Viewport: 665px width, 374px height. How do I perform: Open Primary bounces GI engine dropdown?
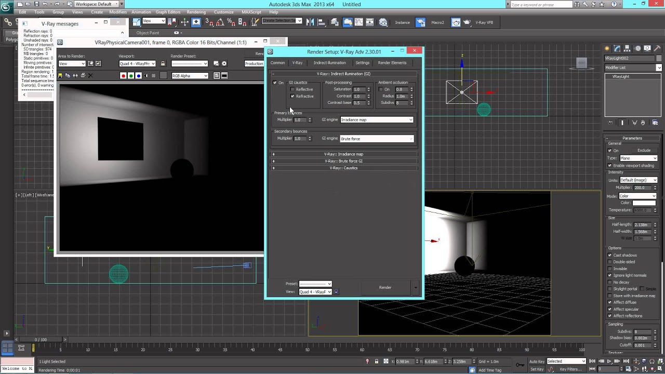point(377,120)
